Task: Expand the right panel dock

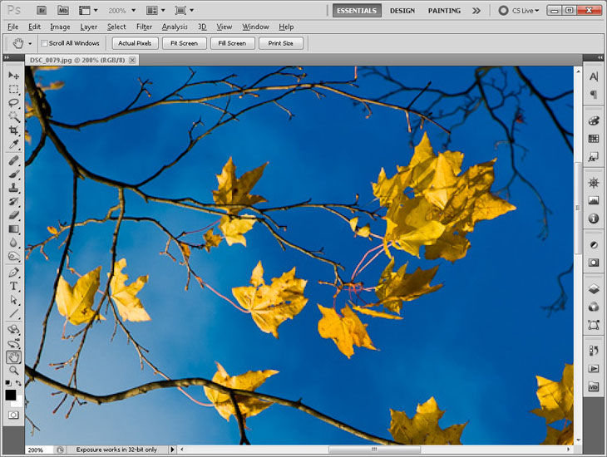Action: click(x=600, y=57)
